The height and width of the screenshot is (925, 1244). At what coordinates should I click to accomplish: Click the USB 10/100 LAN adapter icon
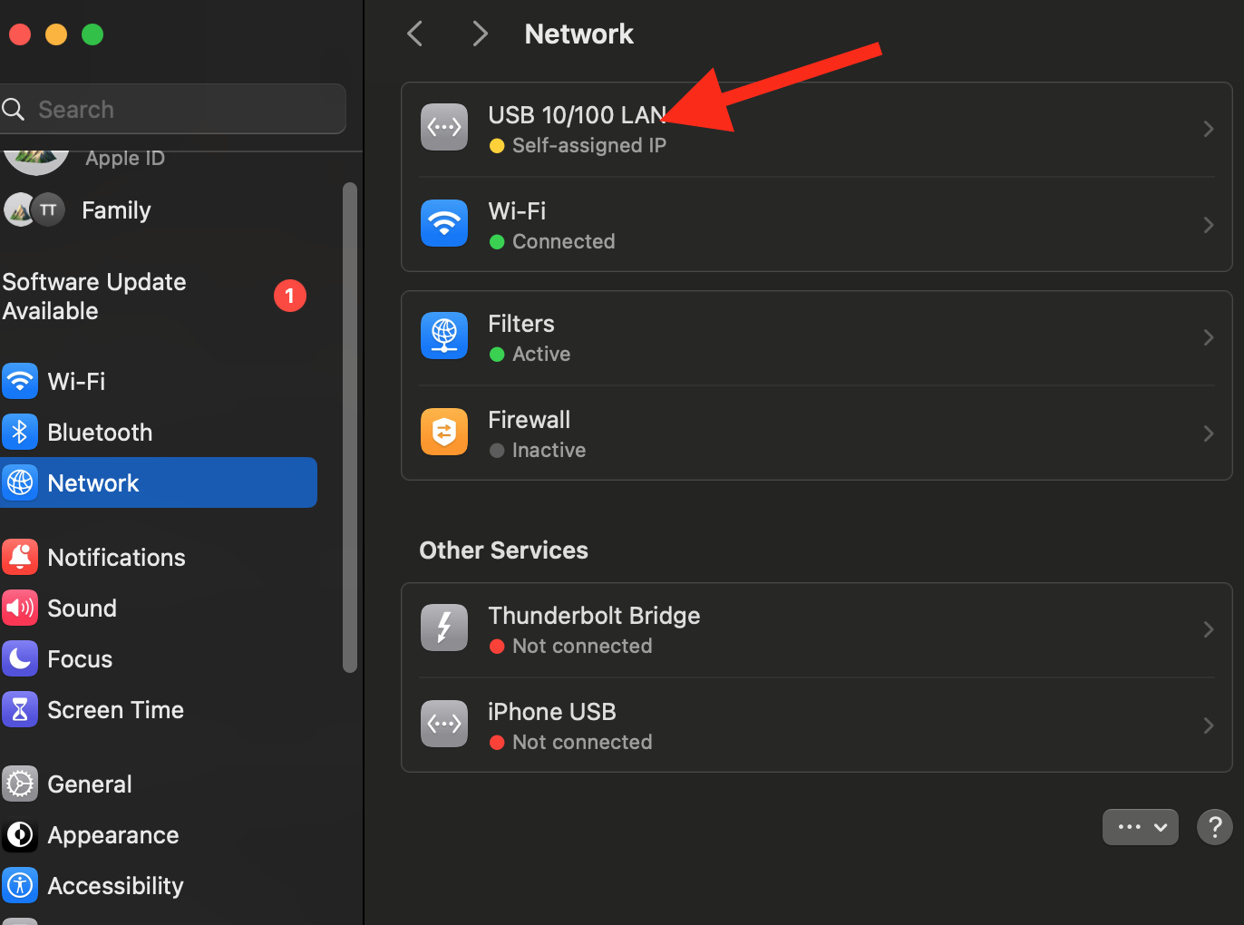[444, 127]
